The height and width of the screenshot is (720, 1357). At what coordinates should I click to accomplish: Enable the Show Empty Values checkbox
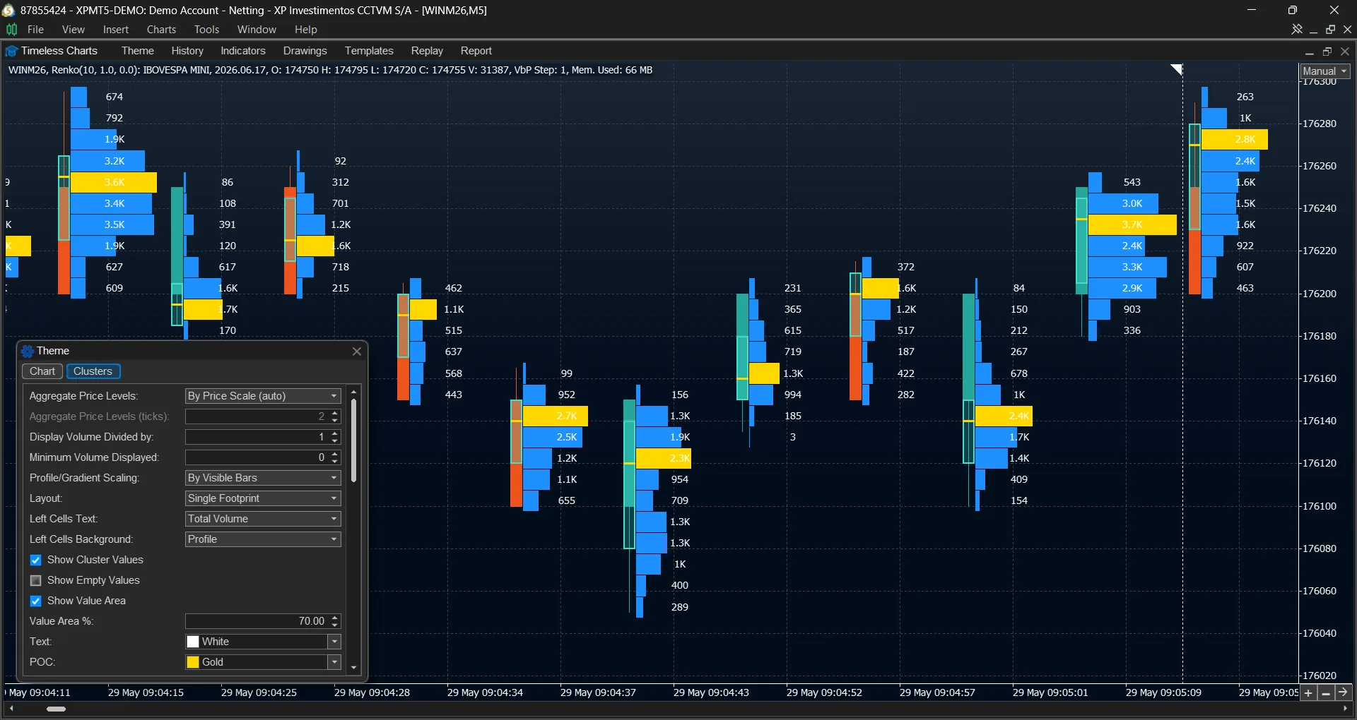point(36,581)
